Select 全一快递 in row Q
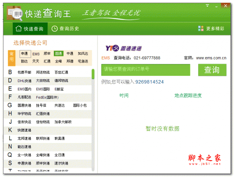Image resolution: width=234 pixels, height=177 pixels. click(x=24, y=155)
